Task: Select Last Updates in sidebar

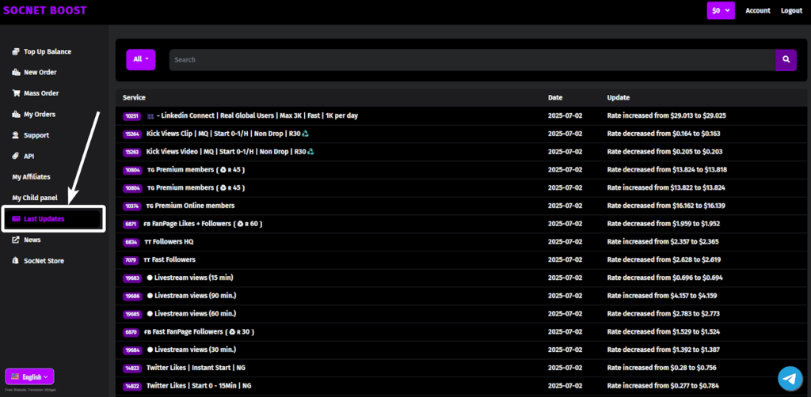Action: point(44,219)
